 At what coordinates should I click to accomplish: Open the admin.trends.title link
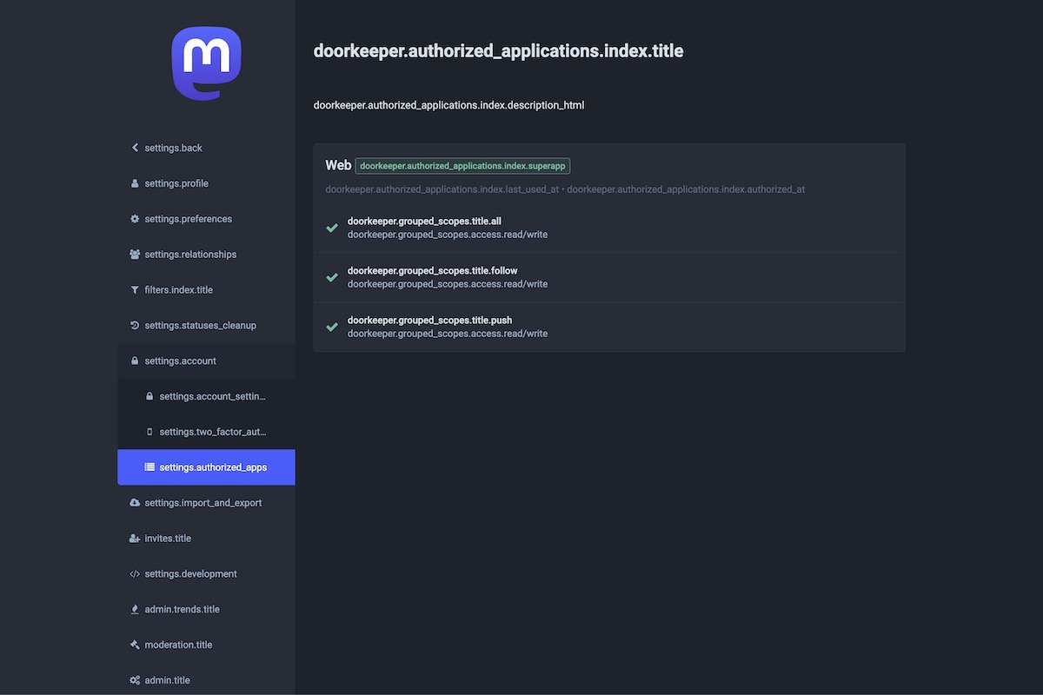[x=182, y=610]
